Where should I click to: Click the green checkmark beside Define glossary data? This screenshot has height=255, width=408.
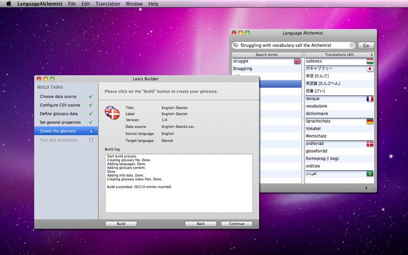pyautogui.click(x=91, y=114)
